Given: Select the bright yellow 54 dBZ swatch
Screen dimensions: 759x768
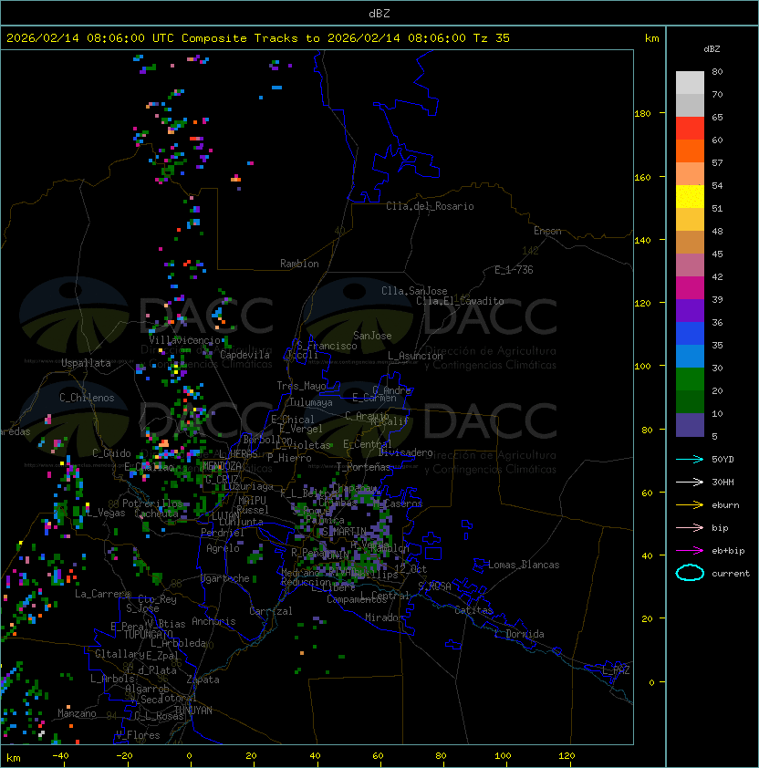Looking at the screenshot, I should point(690,197).
